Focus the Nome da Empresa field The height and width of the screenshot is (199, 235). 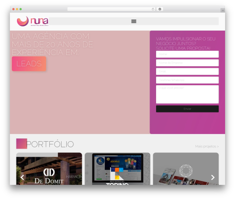(187, 63)
